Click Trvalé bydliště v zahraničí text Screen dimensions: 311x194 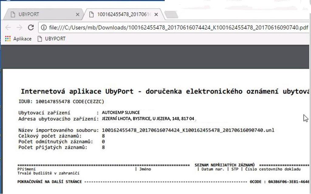48,173
